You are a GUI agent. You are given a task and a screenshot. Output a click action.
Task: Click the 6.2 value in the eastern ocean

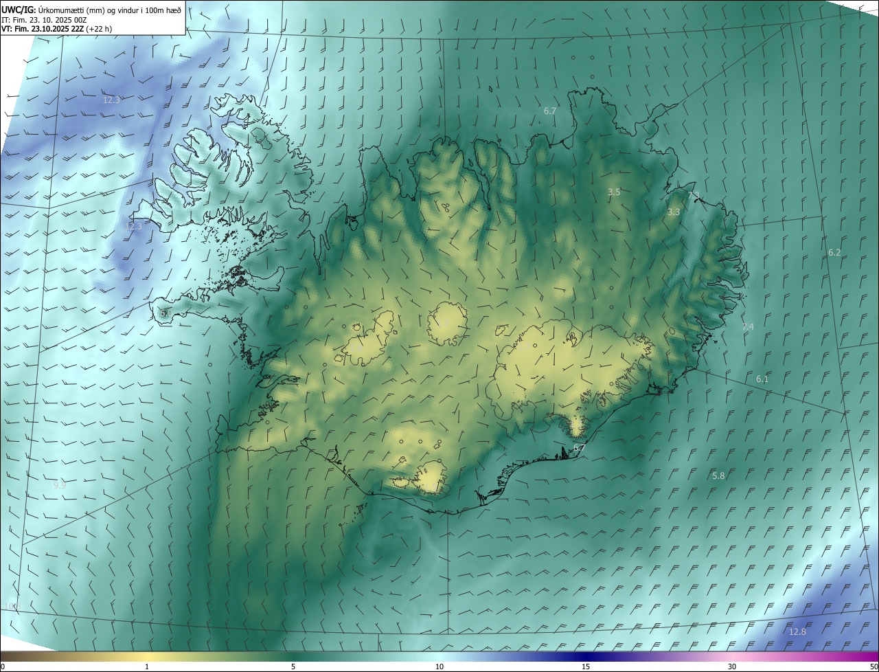(834, 253)
